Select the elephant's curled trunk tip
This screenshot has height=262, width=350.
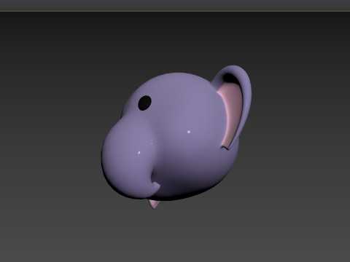[x=156, y=186]
